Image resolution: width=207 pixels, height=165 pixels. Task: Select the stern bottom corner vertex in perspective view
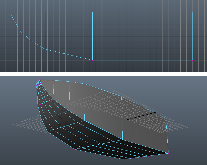pyautogui.click(x=168, y=153)
